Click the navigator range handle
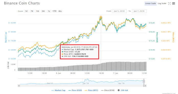The width and height of the screenshot is (178, 94). 144,81
